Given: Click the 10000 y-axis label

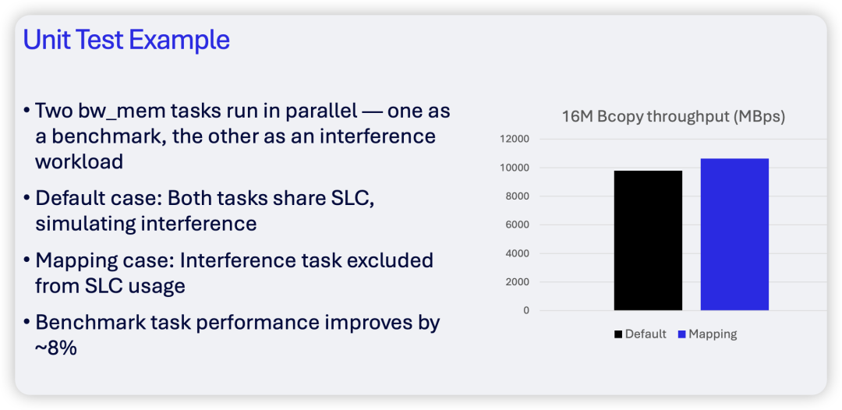Looking at the screenshot, I should (514, 168).
